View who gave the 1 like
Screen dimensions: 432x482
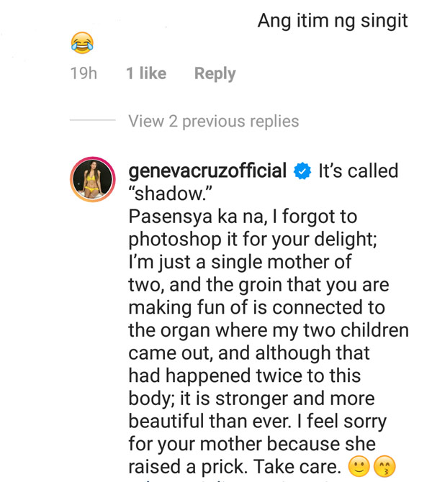pos(146,73)
